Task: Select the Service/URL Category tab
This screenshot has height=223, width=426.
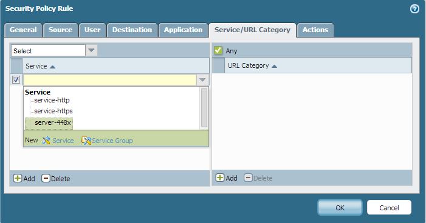Action: (252, 30)
